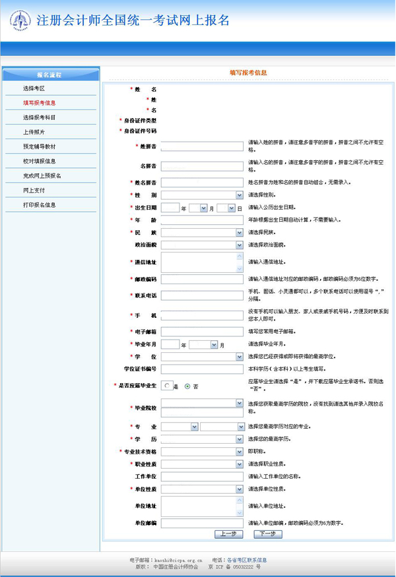The image size is (396, 577).
Task: Click the 姓拼音 input field
Action: (202, 146)
